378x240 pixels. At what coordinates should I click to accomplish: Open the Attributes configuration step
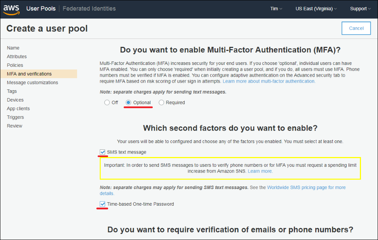tap(17, 57)
